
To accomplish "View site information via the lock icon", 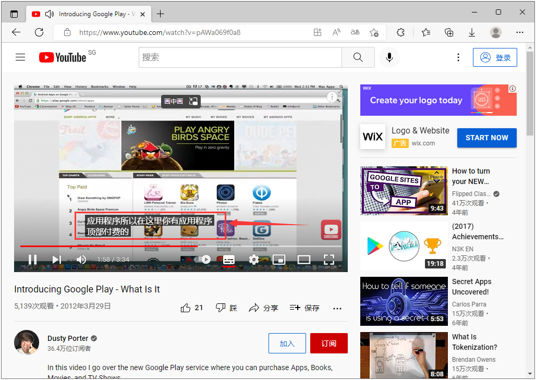I will coord(67,32).
